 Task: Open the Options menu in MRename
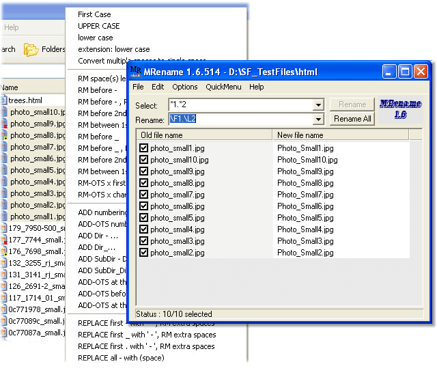(185, 87)
